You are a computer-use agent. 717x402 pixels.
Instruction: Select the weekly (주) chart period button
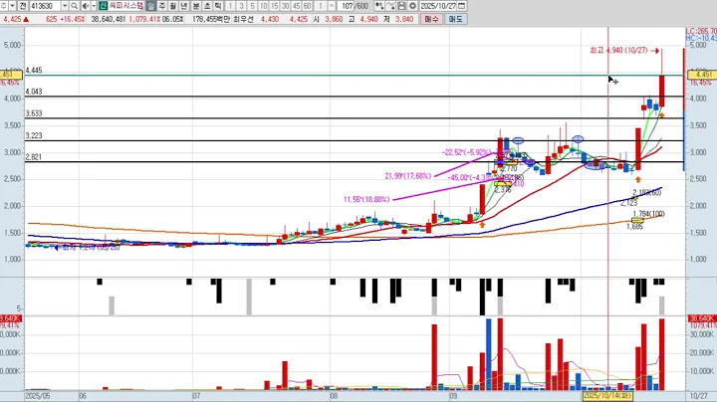tap(162, 6)
